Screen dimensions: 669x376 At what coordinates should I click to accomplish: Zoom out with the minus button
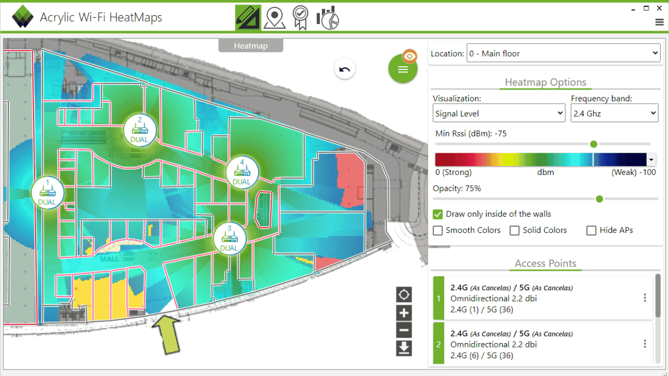[x=404, y=330]
